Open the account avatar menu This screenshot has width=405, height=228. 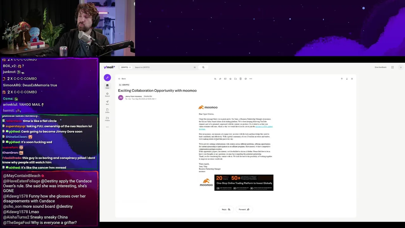[x=401, y=67]
